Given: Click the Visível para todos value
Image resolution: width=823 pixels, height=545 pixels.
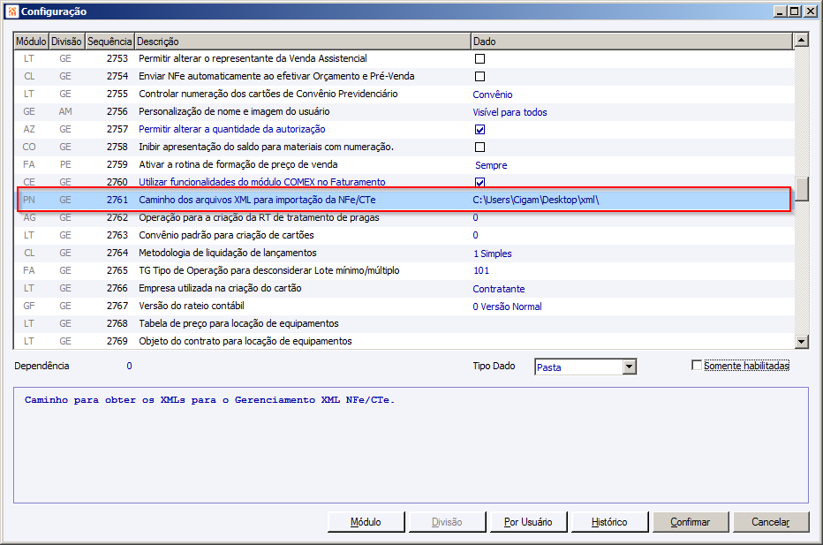Looking at the screenshot, I should click(510, 112).
